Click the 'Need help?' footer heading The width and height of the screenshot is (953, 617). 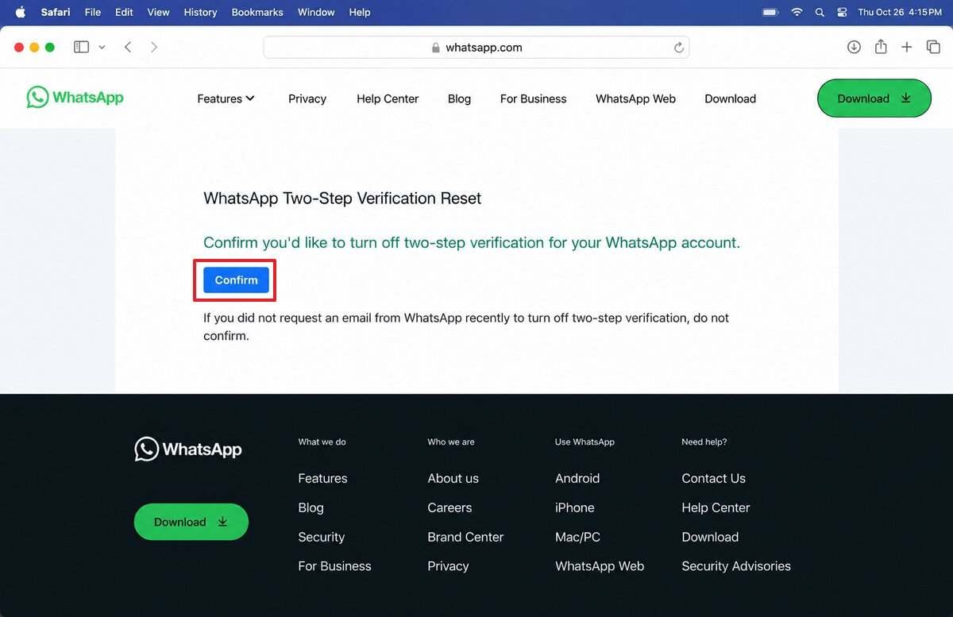tap(704, 442)
